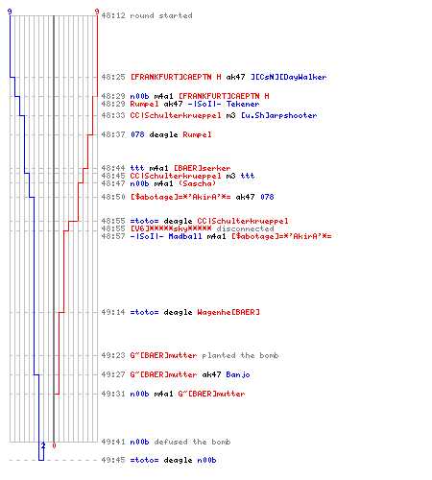Click the 48:12 round started marker

(x=147, y=15)
